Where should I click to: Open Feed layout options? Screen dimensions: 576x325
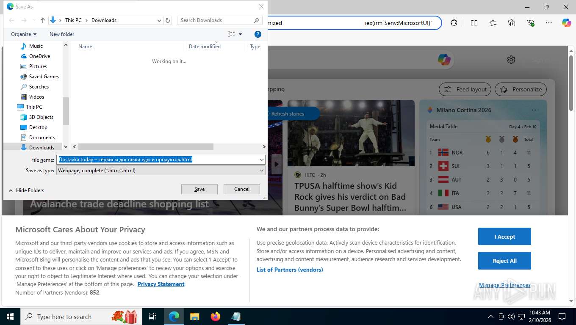tap(465, 89)
